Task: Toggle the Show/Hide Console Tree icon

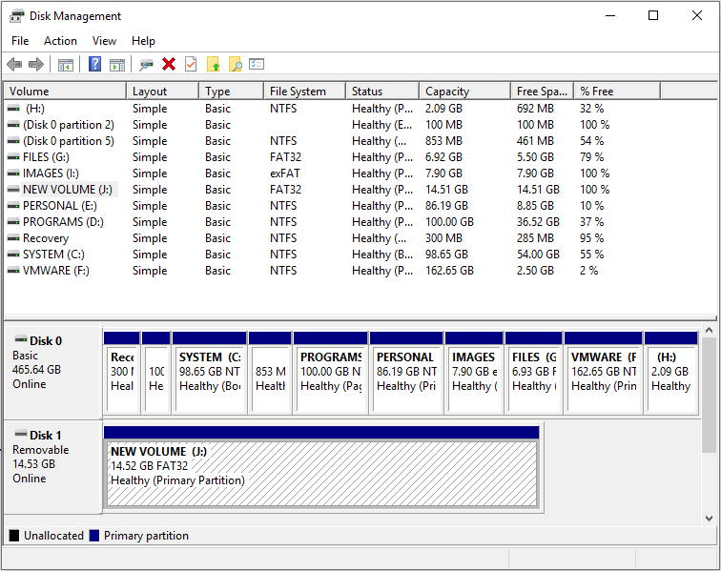Action: pyautogui.click(x=66, y=65)
